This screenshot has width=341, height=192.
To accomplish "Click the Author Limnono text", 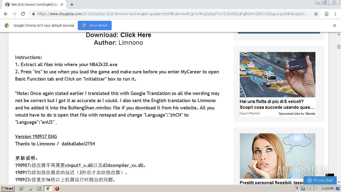I will (118, 43).
